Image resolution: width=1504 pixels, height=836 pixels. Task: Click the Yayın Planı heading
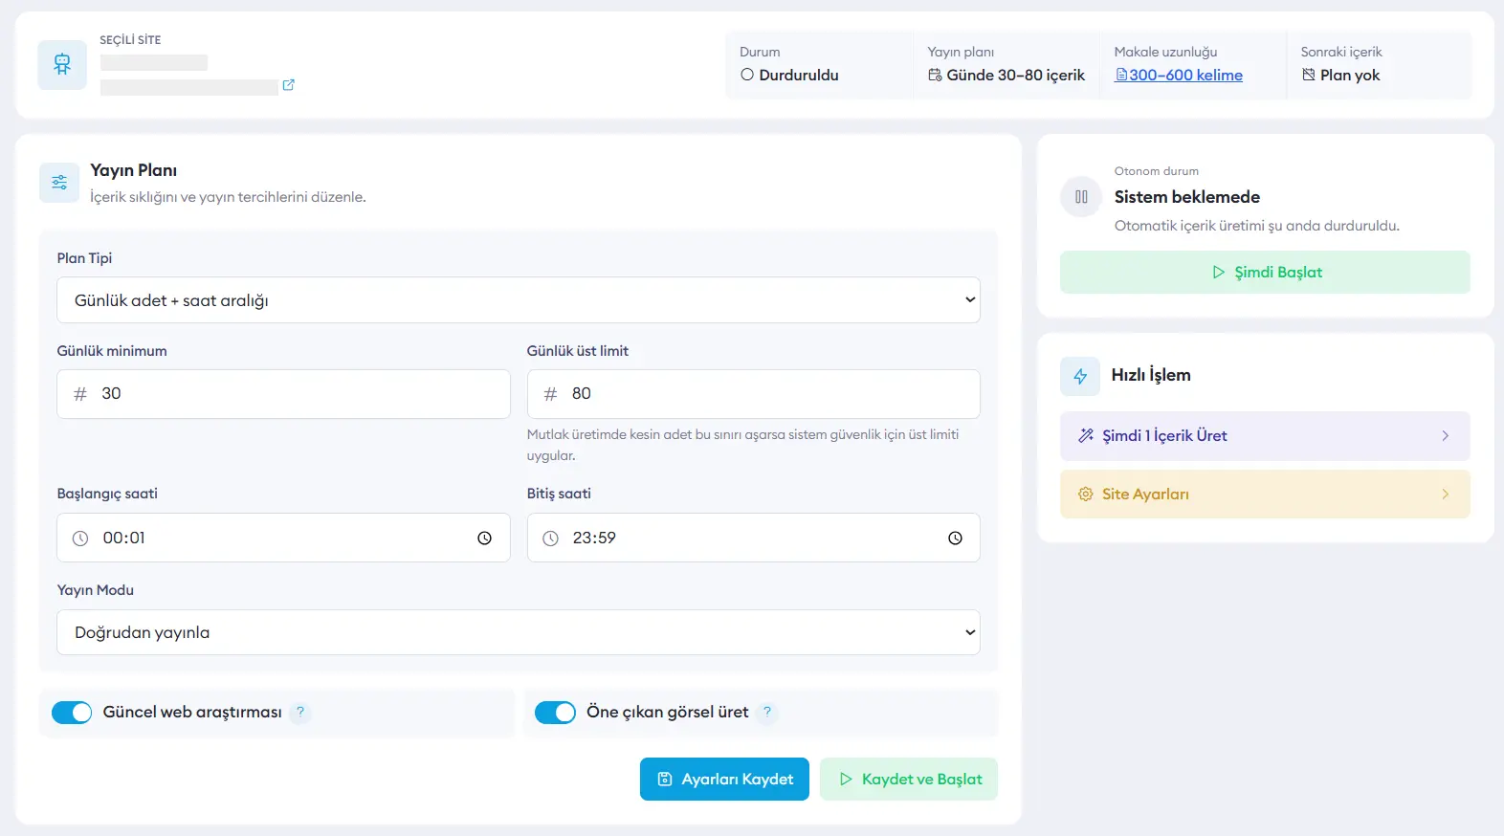[134, 170]
